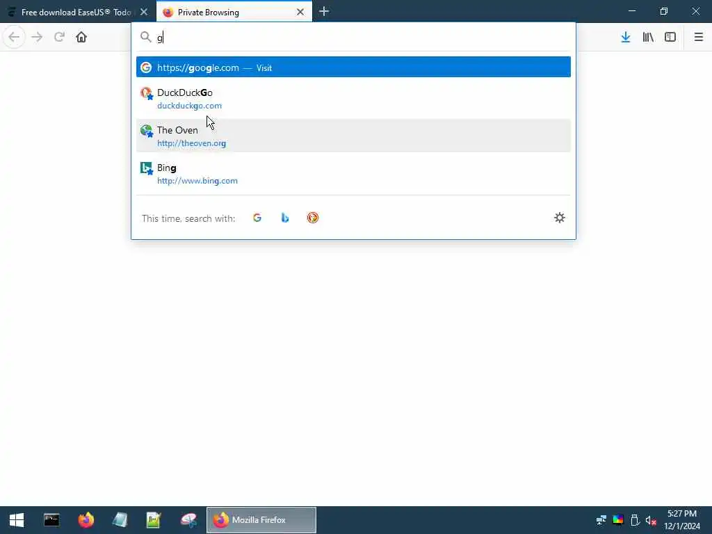712x534 pixels.
Task: Select Mozilla Firefox taskbar button
Action: click(x=261, y=520)
